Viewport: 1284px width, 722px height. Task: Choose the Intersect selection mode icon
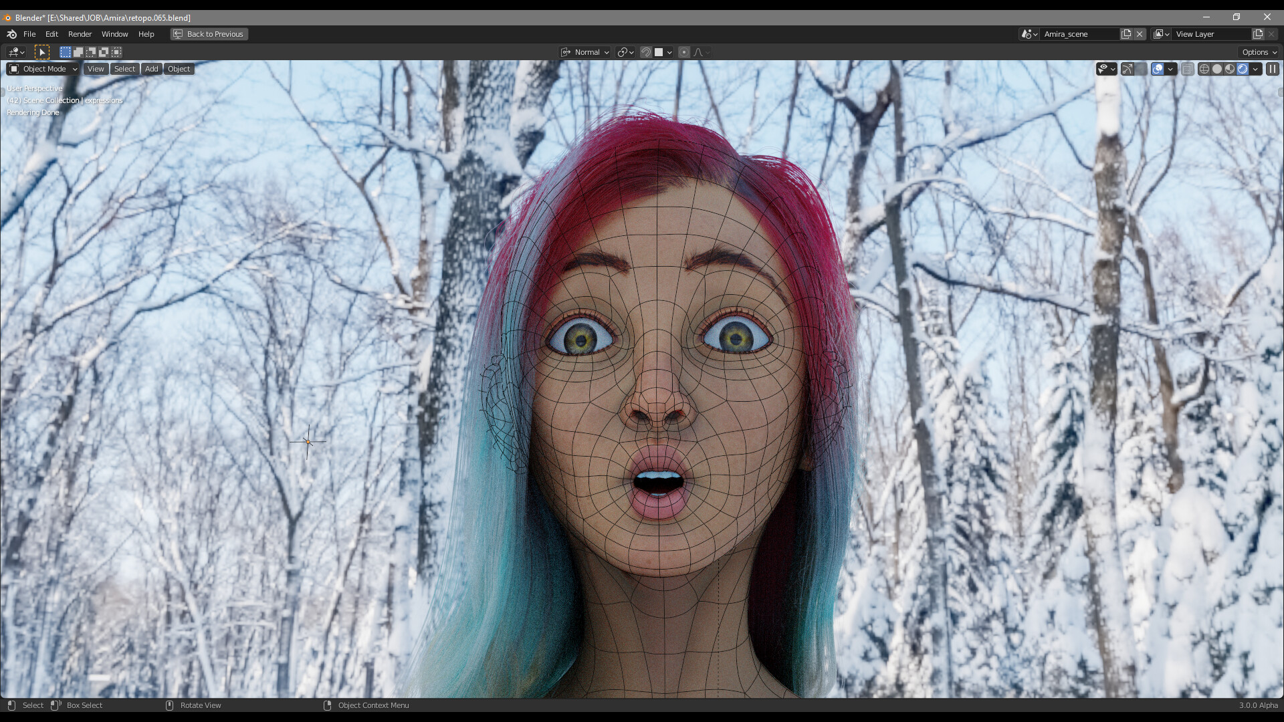click(116, 52)
